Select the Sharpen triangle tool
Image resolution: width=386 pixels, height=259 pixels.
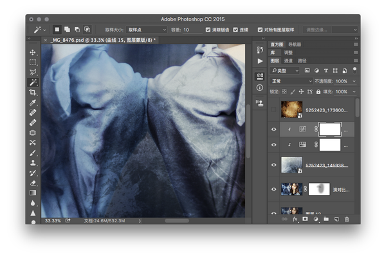pos(33,213)
